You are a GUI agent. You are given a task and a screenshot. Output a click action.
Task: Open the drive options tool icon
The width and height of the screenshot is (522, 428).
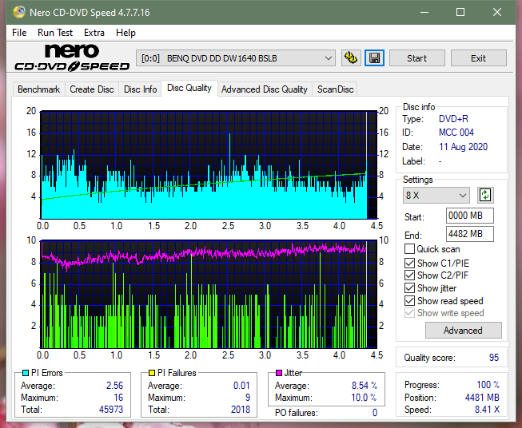click(x=351, y=58)
